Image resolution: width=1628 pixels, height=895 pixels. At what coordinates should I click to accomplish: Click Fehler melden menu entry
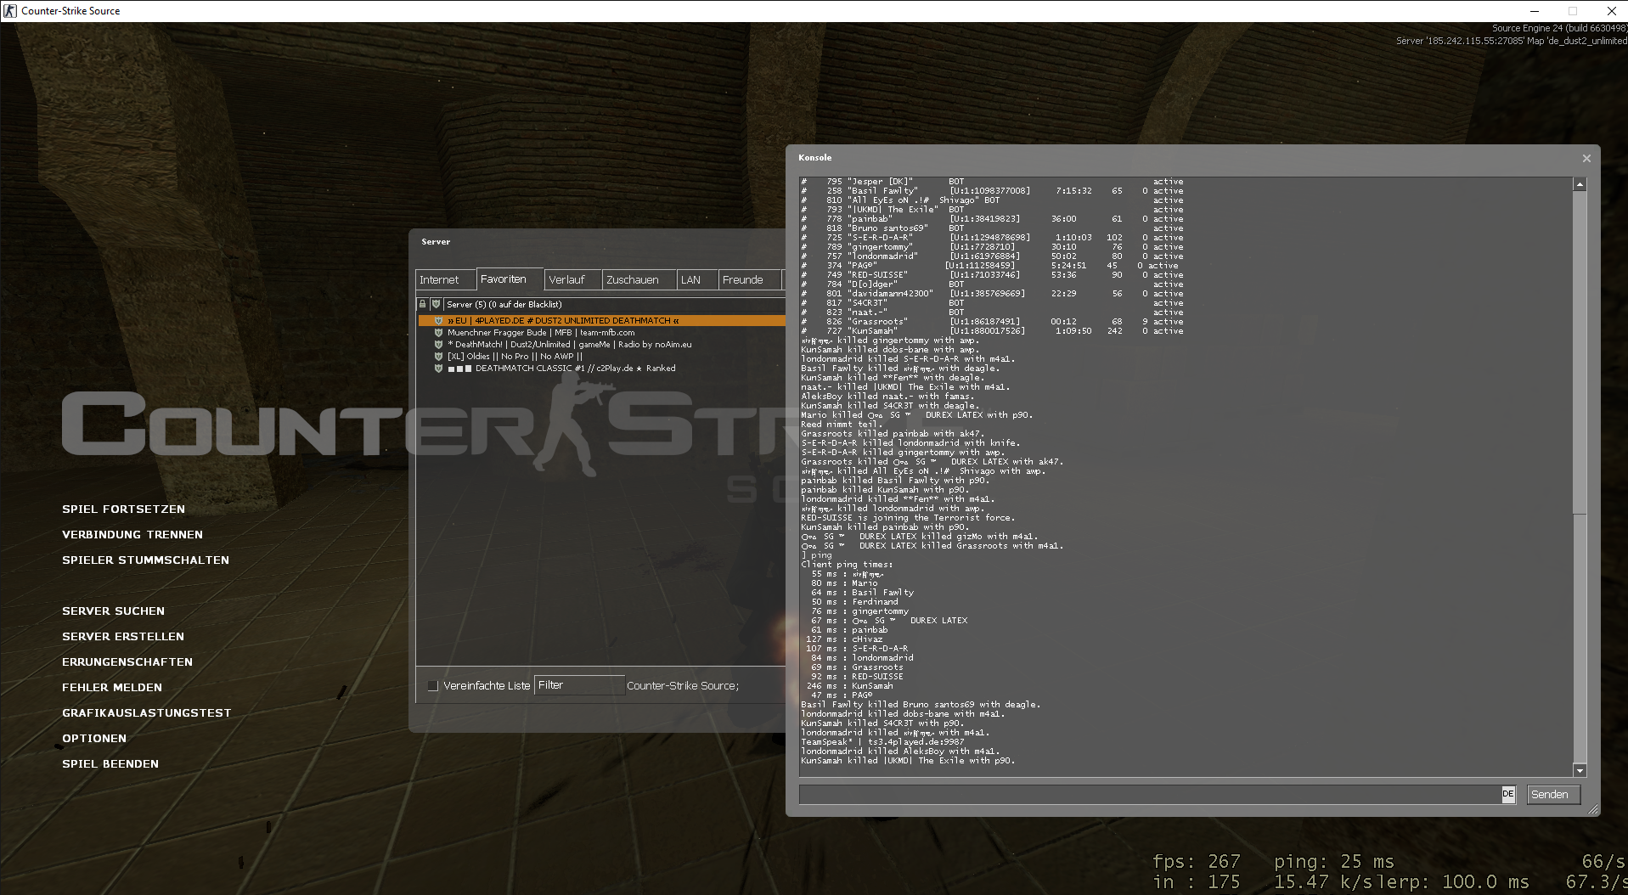pos(112,687)
